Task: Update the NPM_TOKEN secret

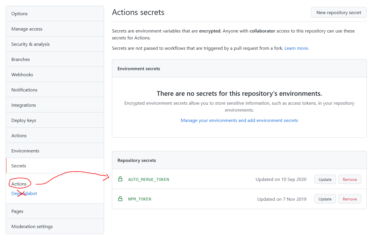Action: (325, 199)
